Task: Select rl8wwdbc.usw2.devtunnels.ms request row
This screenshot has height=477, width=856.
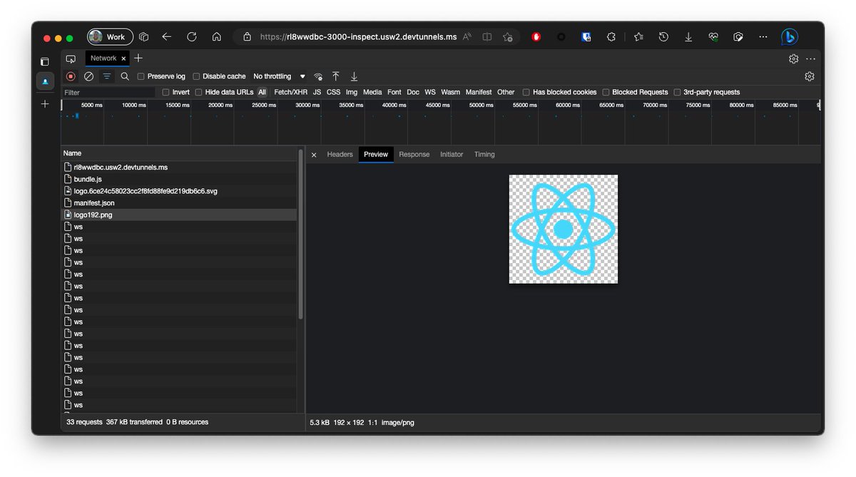Action: [178, 167]
